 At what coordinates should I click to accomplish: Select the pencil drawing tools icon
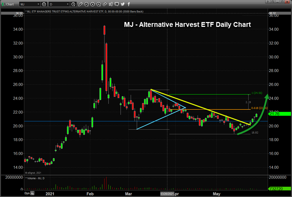(80, 4)
